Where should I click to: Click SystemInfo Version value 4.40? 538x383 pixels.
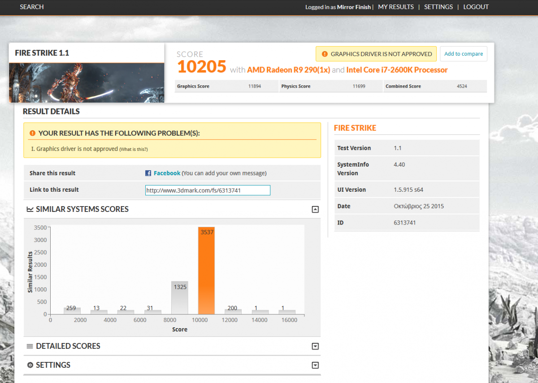(x=399, y=165)
